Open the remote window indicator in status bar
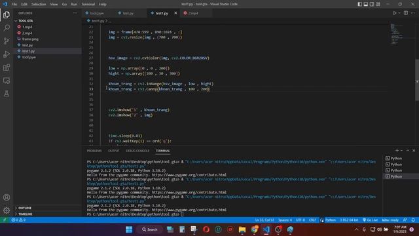This screenshot has height=236, width=419. (5, 220)
